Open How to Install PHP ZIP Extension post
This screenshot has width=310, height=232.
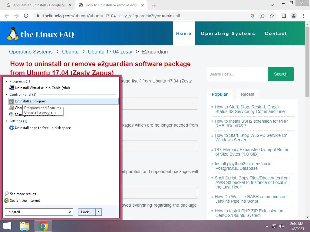[249, 213]
